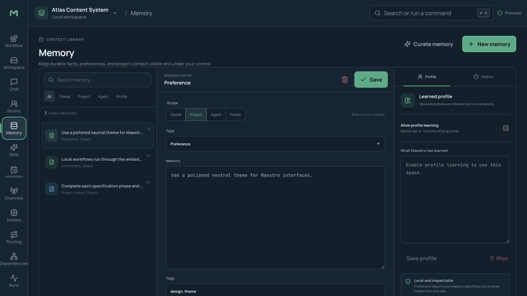The width and height of the screenshot is (527, 296).
Task: Select the Memory sidebar item
Action: [x=14, y=129]
